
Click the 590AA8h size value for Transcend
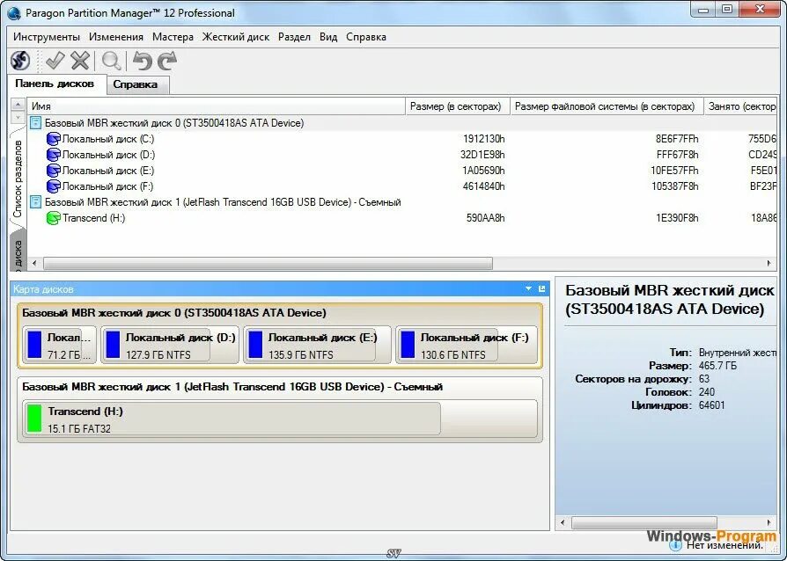pyautogui.click(x=485, y=218)
